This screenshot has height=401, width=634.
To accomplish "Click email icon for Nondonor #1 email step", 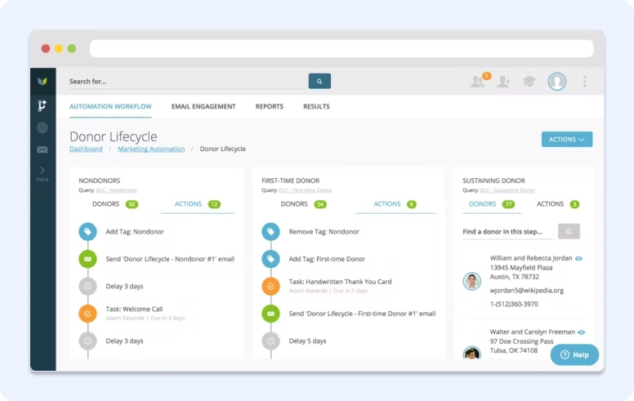I will tap(87, 259).
